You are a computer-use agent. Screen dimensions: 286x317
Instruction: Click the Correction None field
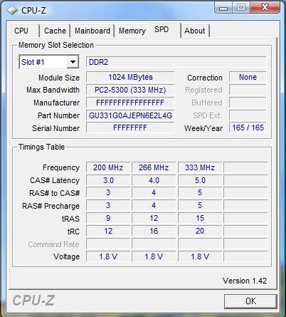[x=248, y=77]
